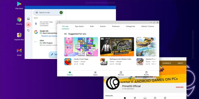Select the Social category icon in Gmail sidebar
This screenshot has height=99, width=199.
pyautogui.click(x=28, y=25)
